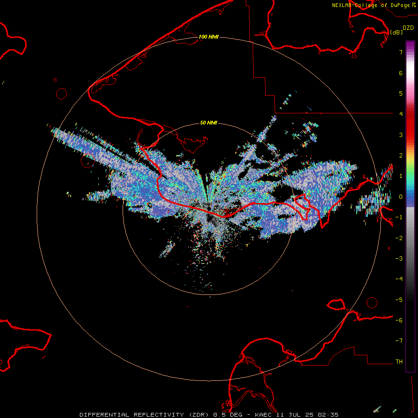This screenshot has height=418, width=418.
Task: Click the DZD product label
Action: (408, 27)
